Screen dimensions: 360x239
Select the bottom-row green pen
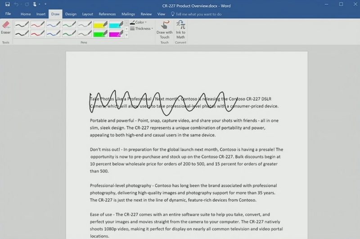pos(69,33)
